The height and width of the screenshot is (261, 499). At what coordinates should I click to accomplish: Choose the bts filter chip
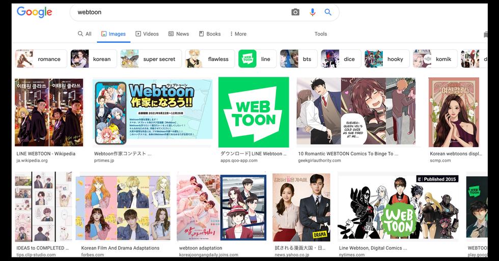298,59
